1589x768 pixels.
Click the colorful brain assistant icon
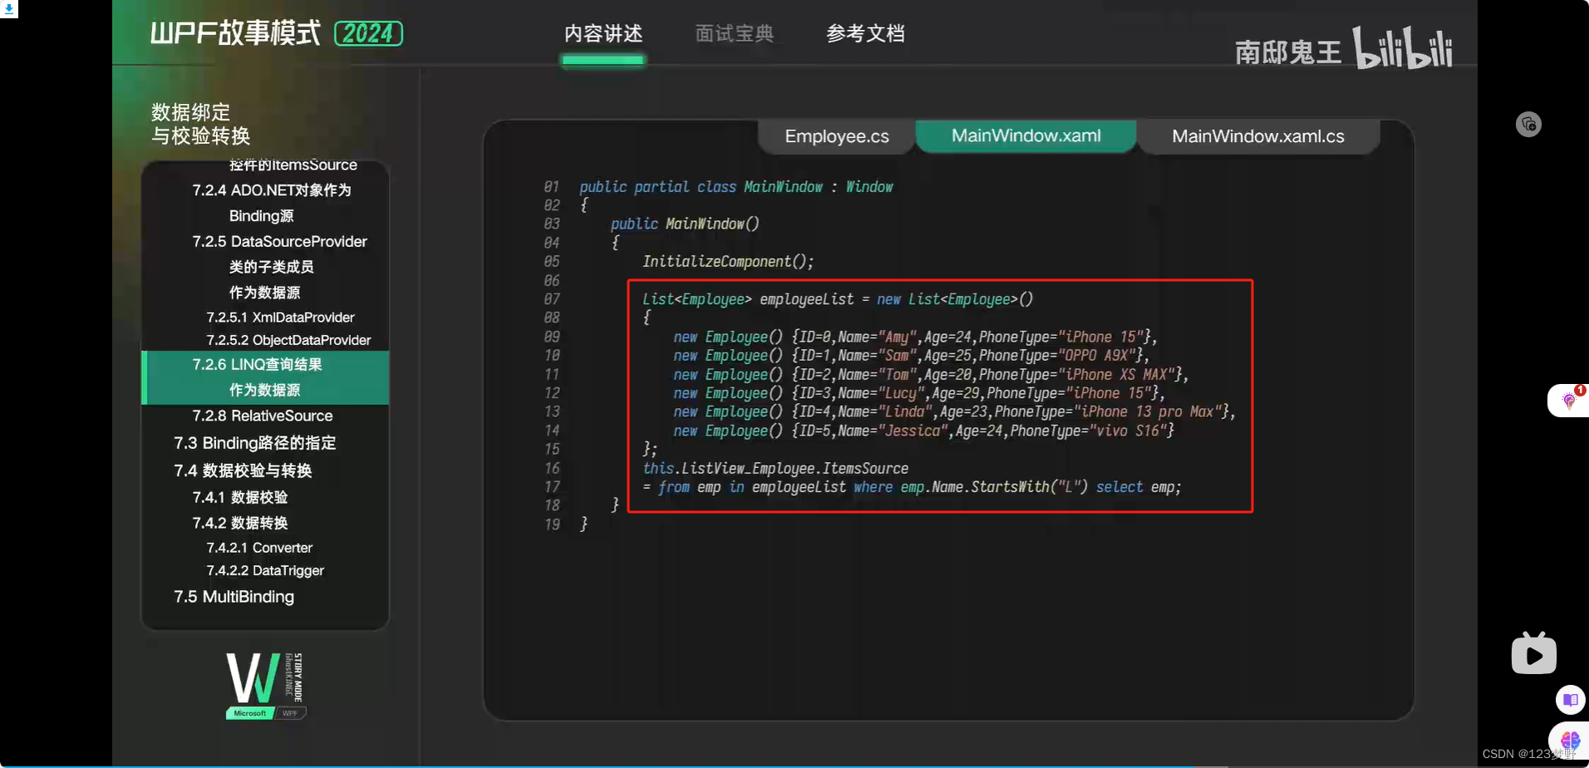(1570, 739)
